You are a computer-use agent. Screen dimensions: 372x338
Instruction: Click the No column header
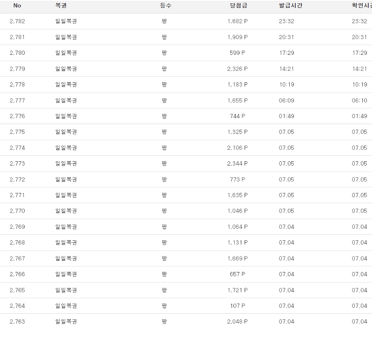(17, 6)
